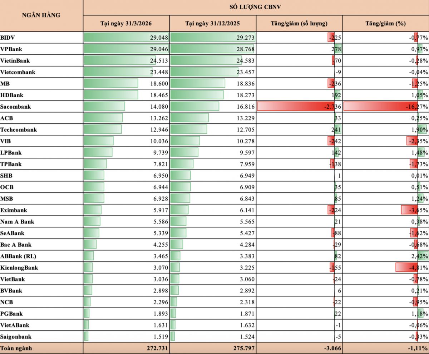Click the Eximbank -224 change cell

coord(299,210)
